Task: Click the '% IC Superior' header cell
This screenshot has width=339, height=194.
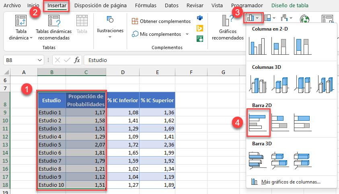Action: [157, 100]
